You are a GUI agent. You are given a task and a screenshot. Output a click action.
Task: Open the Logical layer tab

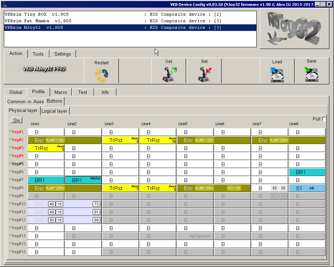point(54,111)
